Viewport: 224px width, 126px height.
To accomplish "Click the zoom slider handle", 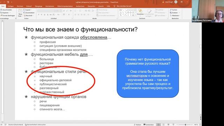I will [185, 125].
